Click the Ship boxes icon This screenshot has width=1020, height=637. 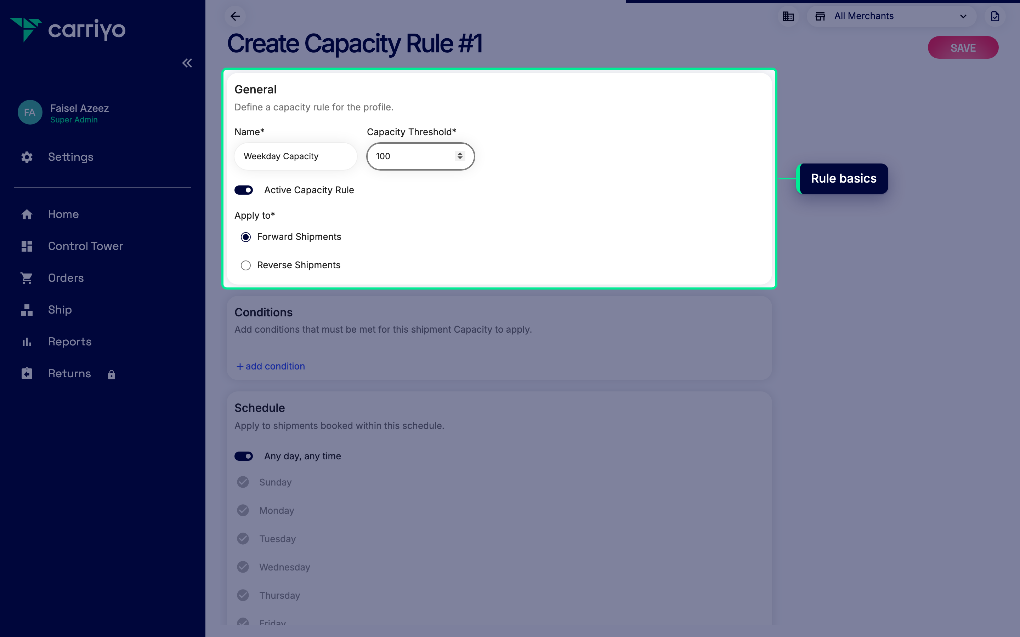27,310
